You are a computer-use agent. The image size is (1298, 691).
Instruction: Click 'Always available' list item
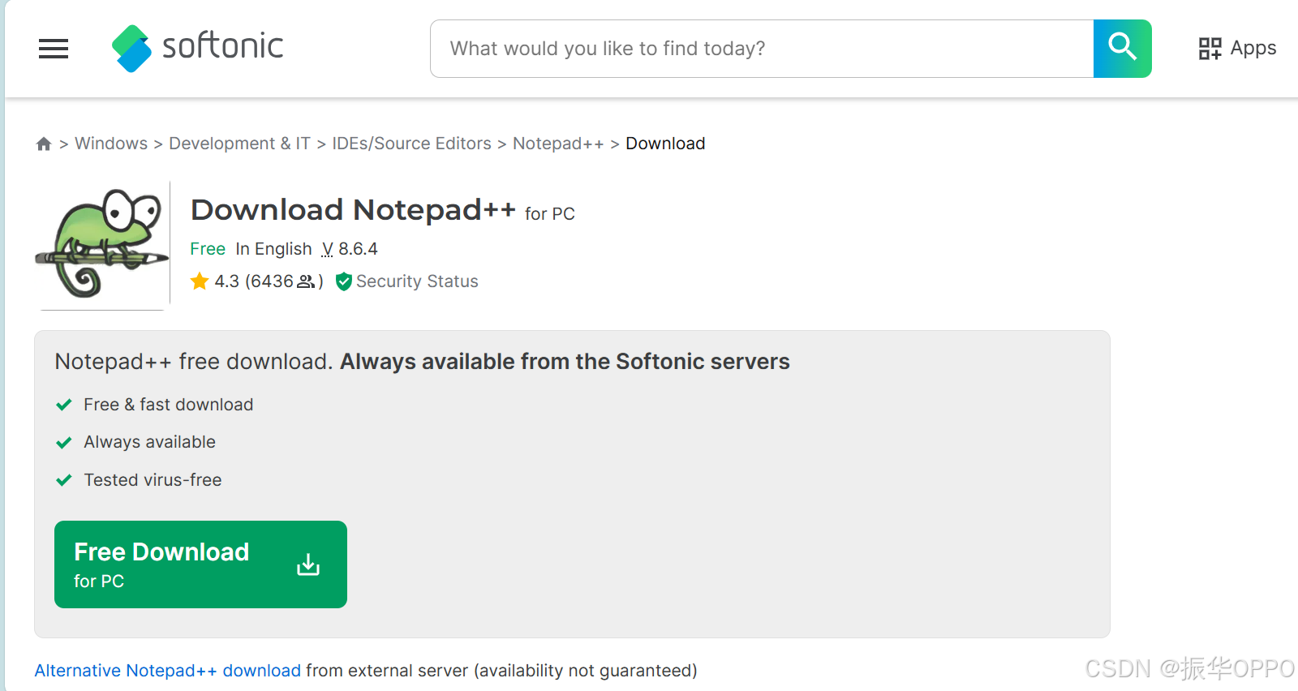point(149,442)
